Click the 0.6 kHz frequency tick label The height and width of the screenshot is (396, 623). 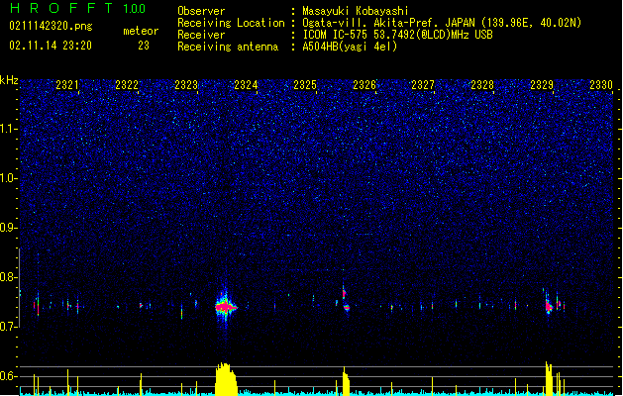pos(8,376)
